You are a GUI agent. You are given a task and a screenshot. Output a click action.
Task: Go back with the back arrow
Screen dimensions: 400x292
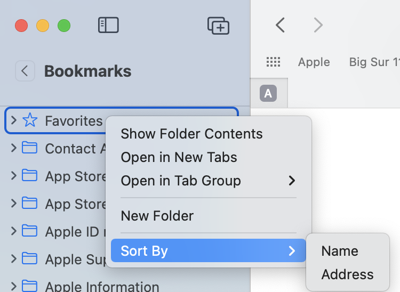tap(280, 25)
